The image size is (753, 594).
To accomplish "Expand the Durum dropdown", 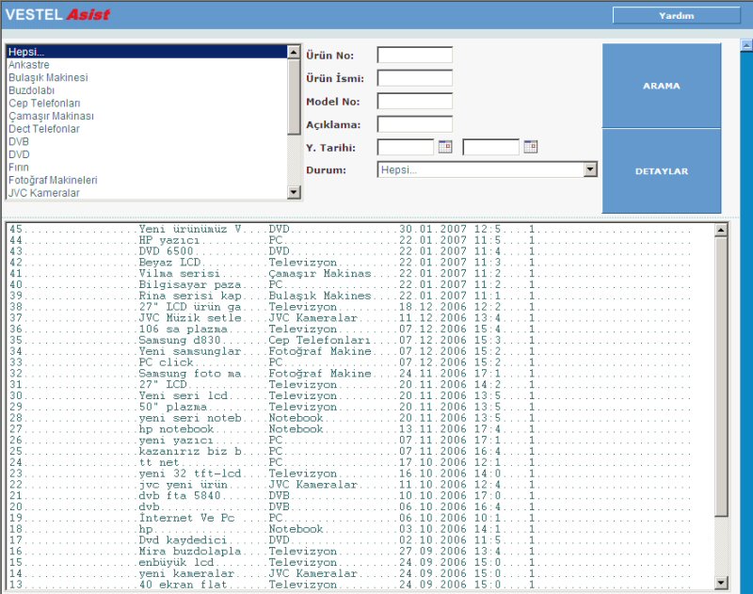I will 590,169.
